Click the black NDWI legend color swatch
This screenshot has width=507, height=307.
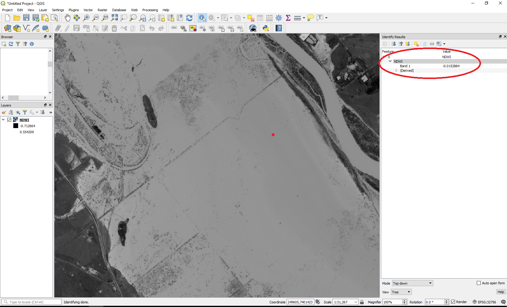tap(16, 126)
